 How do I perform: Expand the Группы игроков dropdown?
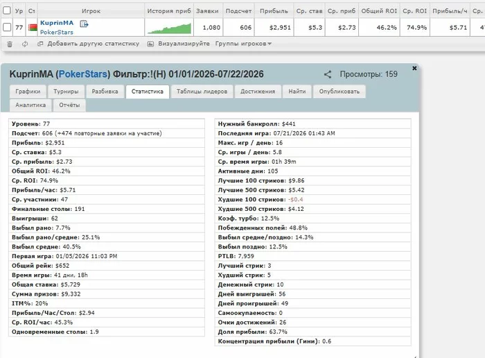(x=243, y=44)
